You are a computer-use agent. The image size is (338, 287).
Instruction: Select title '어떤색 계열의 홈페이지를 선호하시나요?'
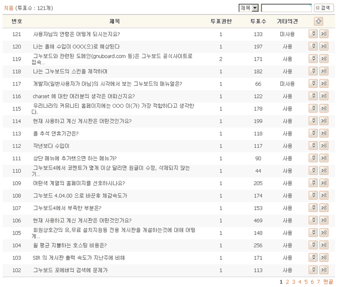click(x=79, y=183)
